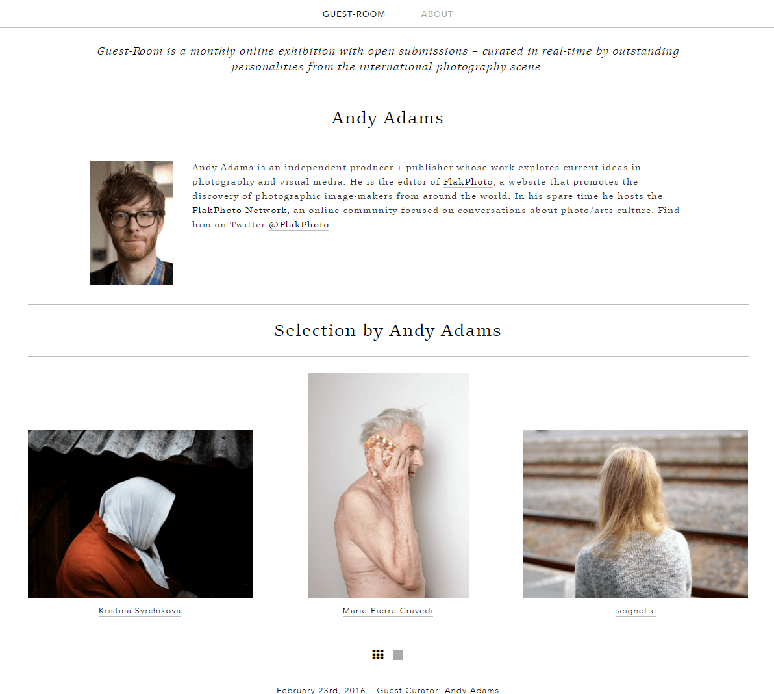The height and width of the screenshot is (694, 774).
Task: Switch to single image view icon
Action: (398, 654)
